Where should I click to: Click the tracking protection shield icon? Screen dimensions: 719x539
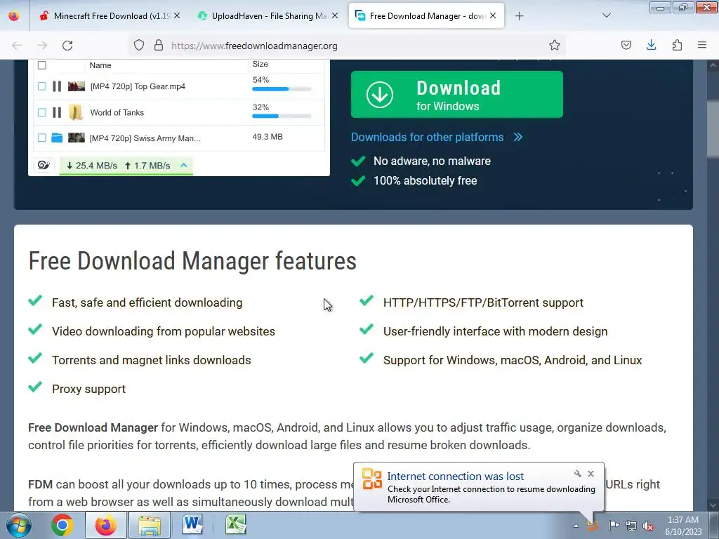coord(139,46)
